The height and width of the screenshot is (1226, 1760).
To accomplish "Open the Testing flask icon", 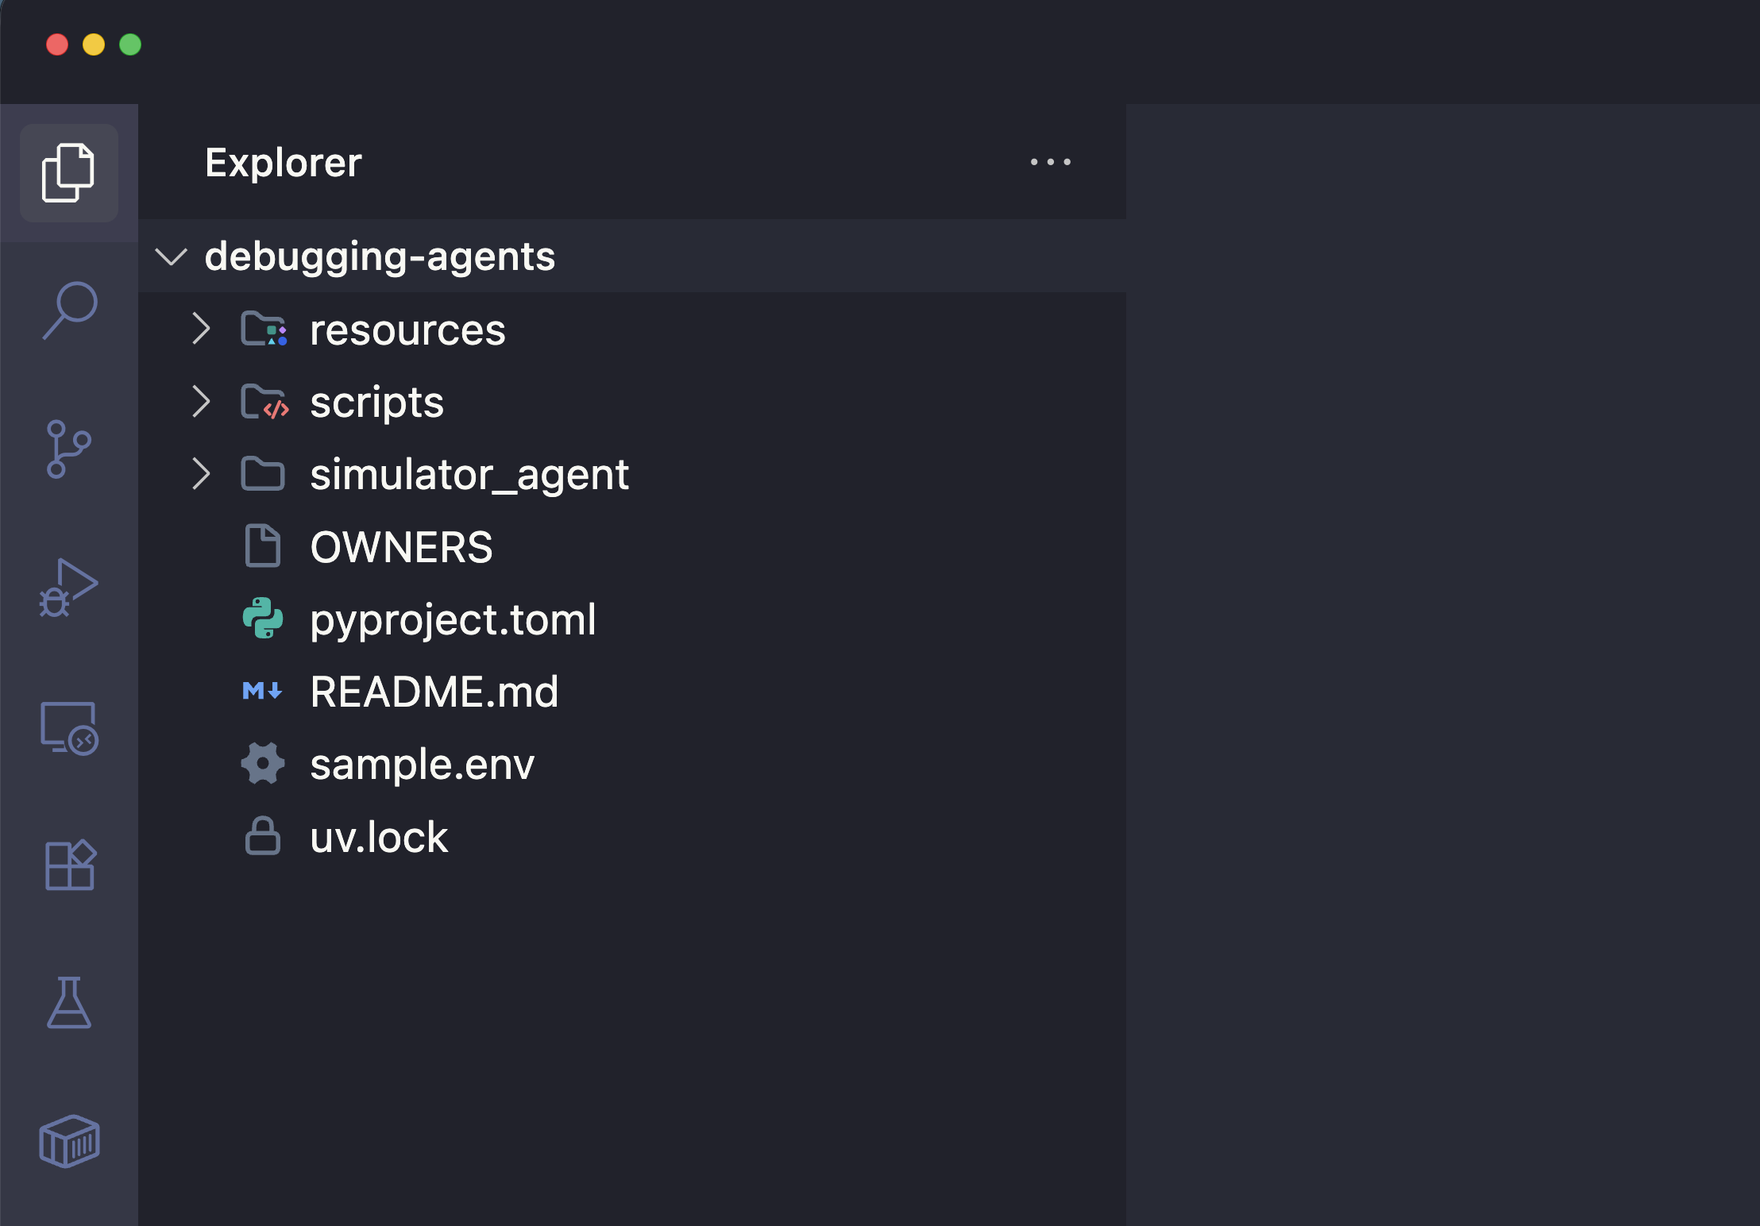I will (x=69, y=1003).
